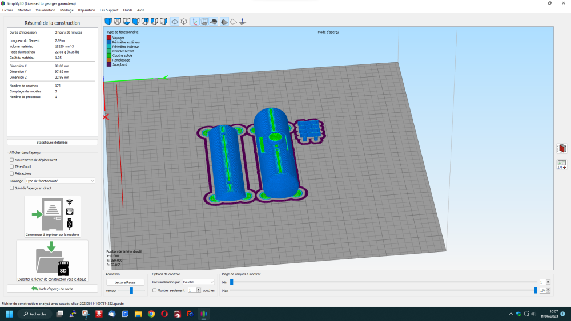This screenshot has width=571, height=321.
Task: Start printing on the machine
Action: 53,217
